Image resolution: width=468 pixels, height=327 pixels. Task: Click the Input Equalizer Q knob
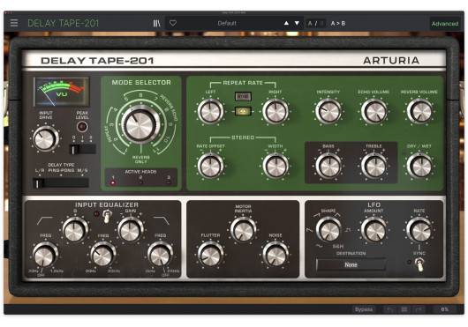click(75, 230)
